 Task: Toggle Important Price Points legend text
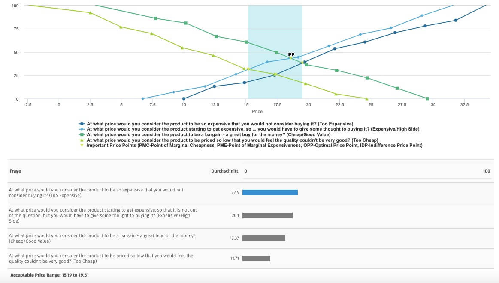[x=254, y=146]
